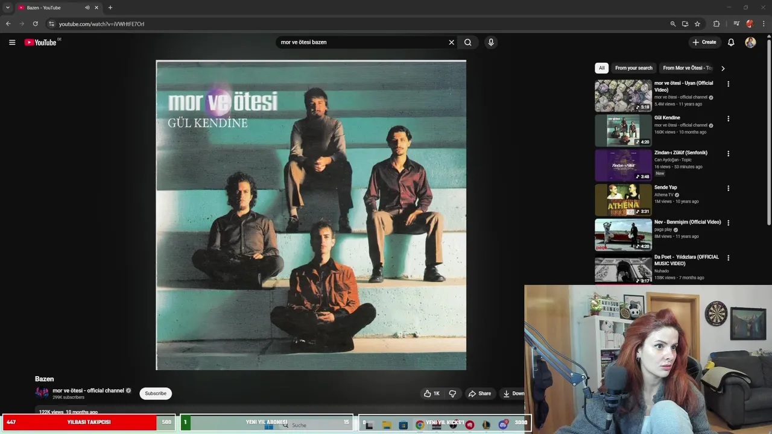
Task: View site information next to the URL
Action: [x=51, y=24]
